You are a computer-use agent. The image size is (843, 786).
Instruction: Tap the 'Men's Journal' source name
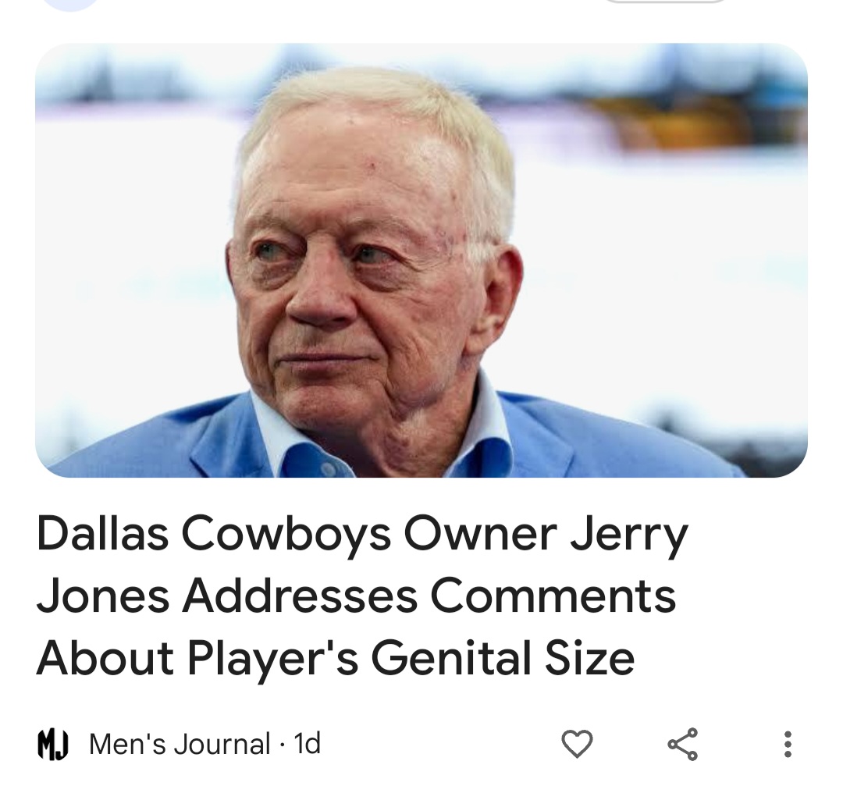(x=180, y=745)
